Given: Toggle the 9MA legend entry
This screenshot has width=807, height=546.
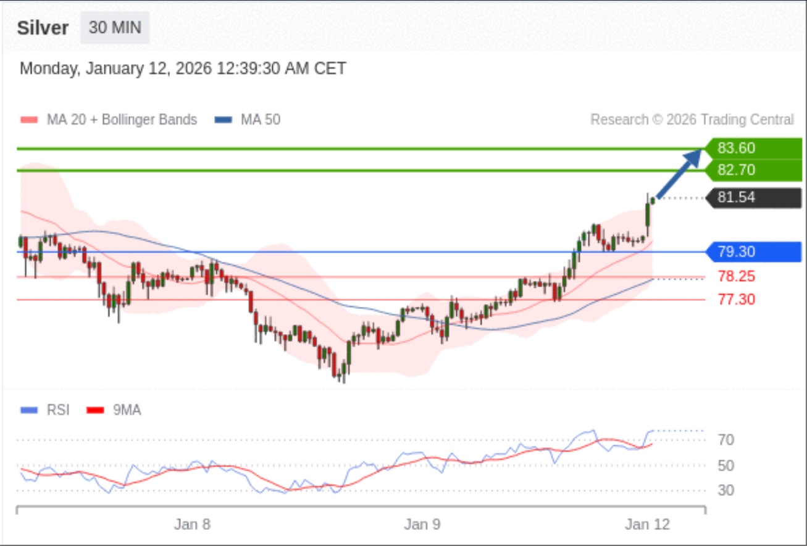Looking at the screenshot, I should [x=127, y=410].
